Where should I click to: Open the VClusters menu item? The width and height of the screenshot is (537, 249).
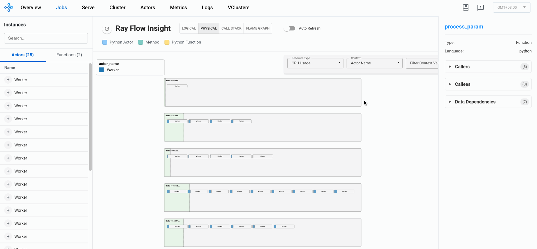point(239,7)
